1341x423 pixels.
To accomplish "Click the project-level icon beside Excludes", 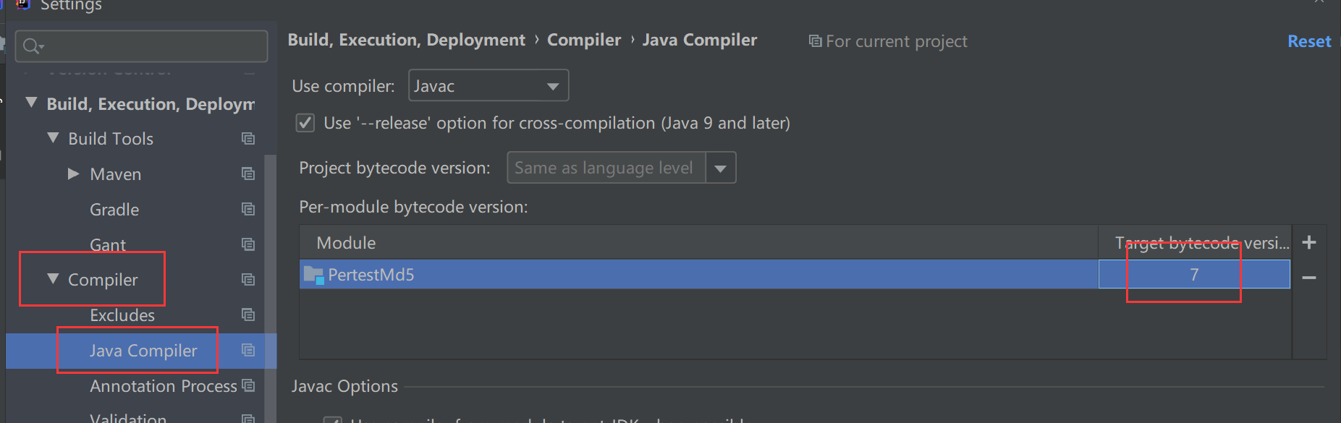I will 248,315.
